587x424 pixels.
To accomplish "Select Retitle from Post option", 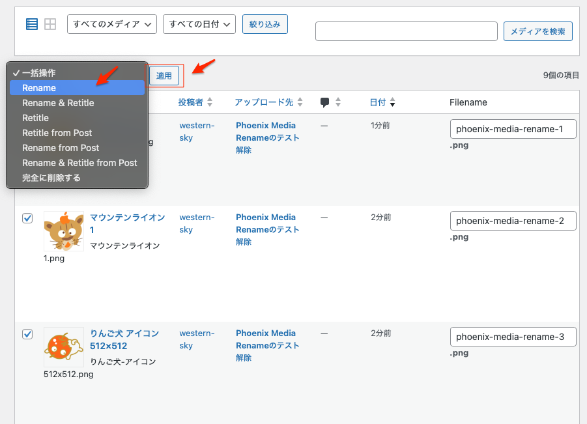I will tap(57, 133).
